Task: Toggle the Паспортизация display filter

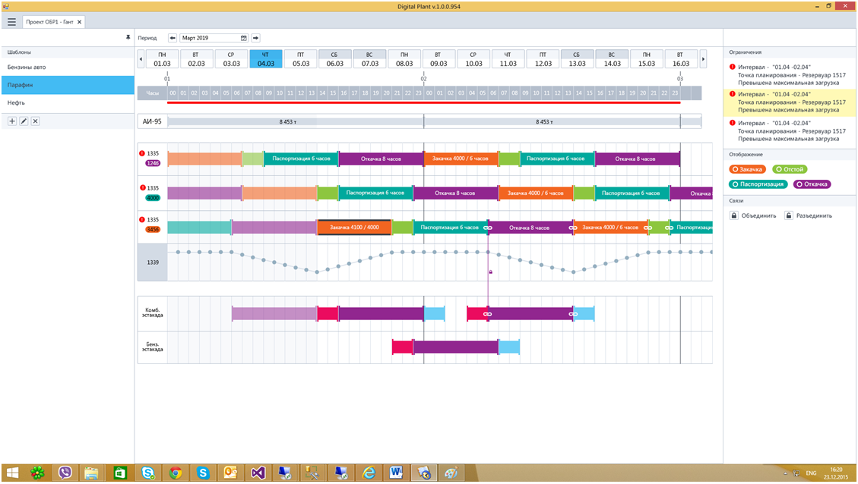Action: [x=758, y=184]
